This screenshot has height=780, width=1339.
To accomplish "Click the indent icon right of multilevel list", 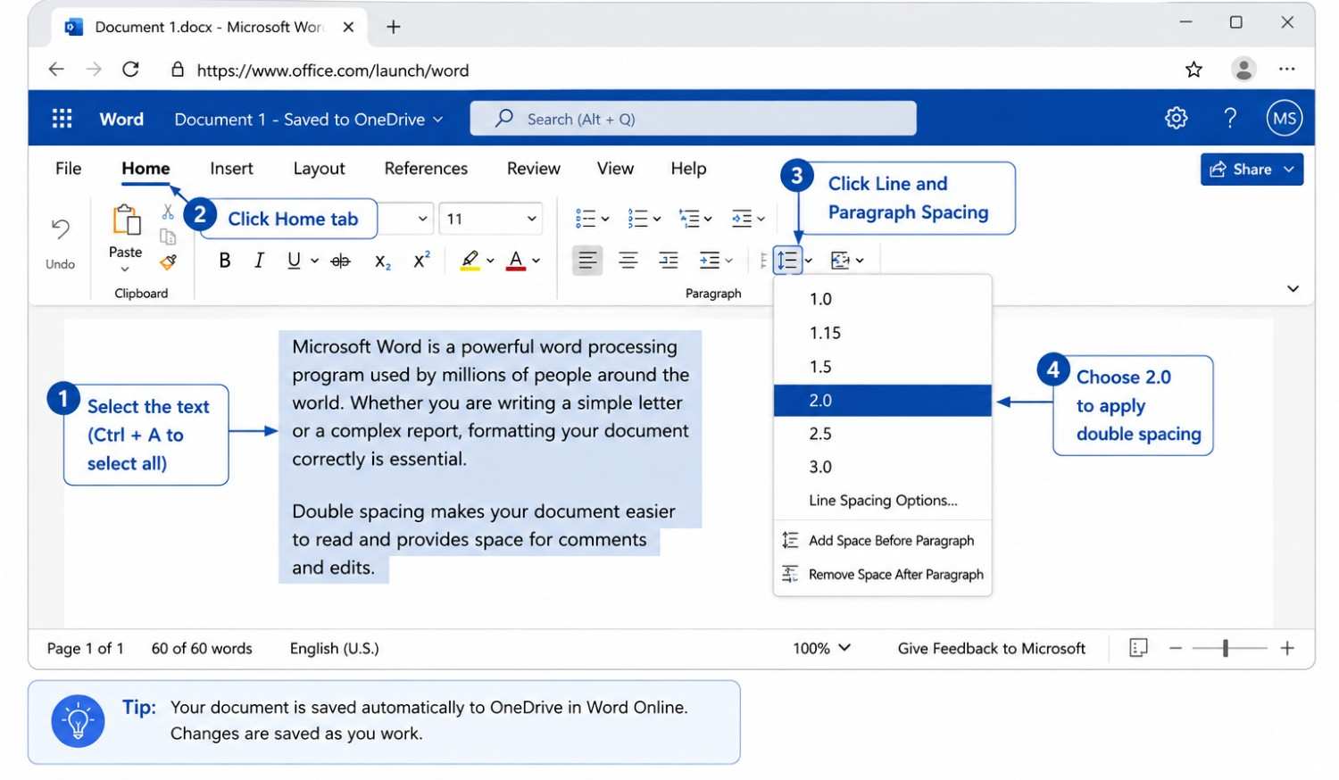I will click(x=742, y=219).
